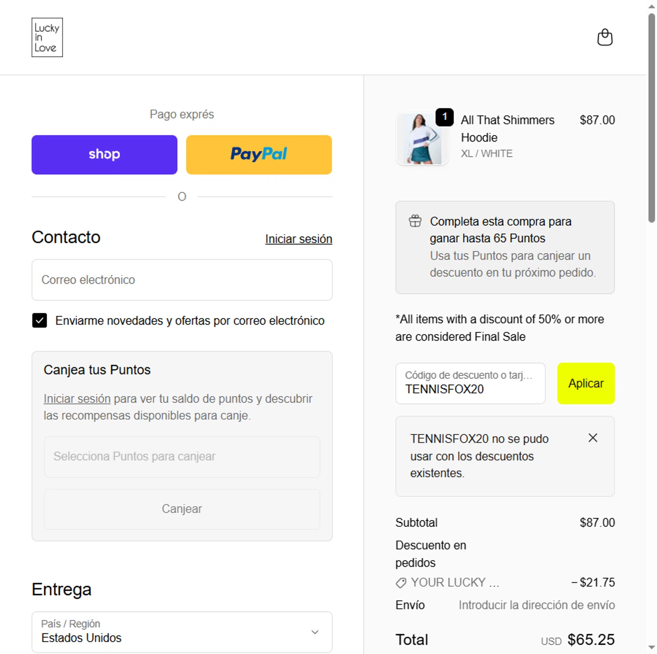This screenshot has height=654, width=657.
Task: Uncheck the email news and offers checkbox
Action: (x=39, y=320)
